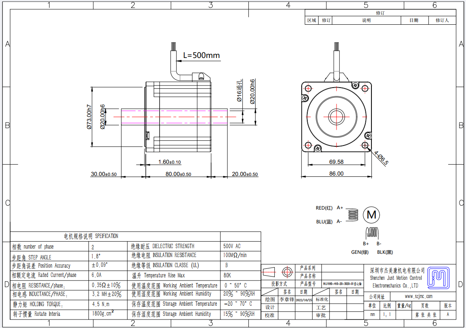The image size is (466, 328).
Task: Click the JMC company logo
Action: 440,277
